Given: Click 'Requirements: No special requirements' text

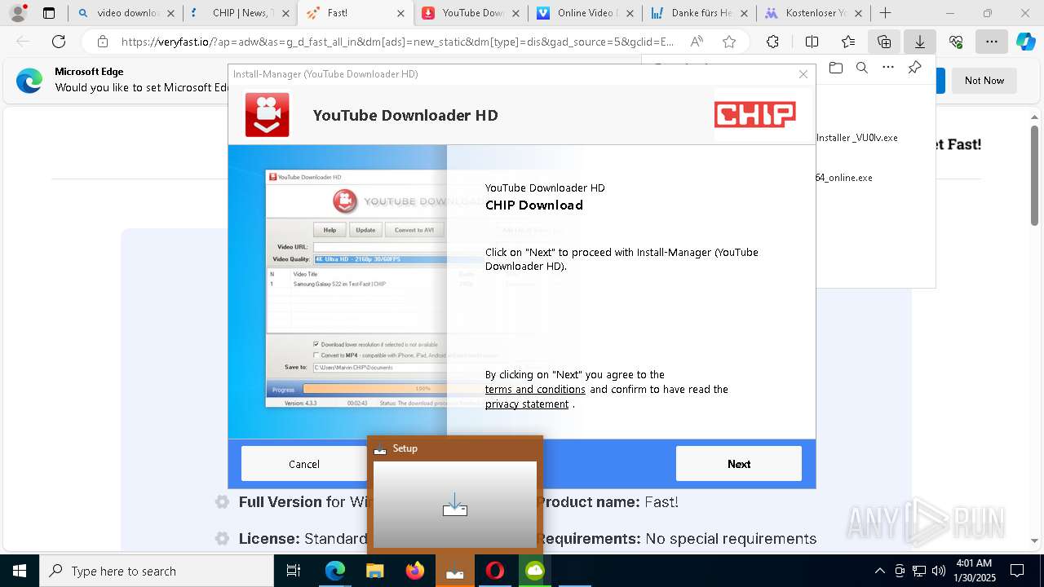Looking at the screenshot, I should tap(676, 539).
